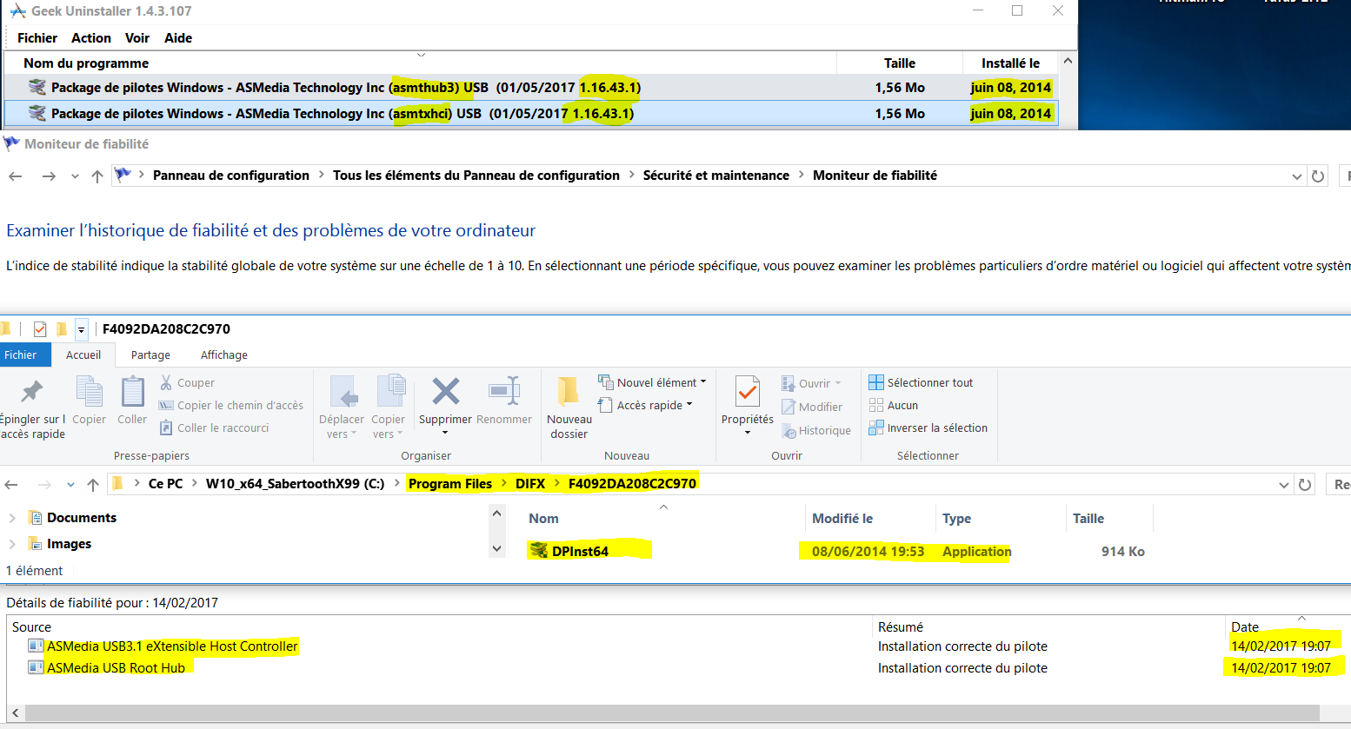
Task: Click Program Files in address bar
Action: coord(450,483)
